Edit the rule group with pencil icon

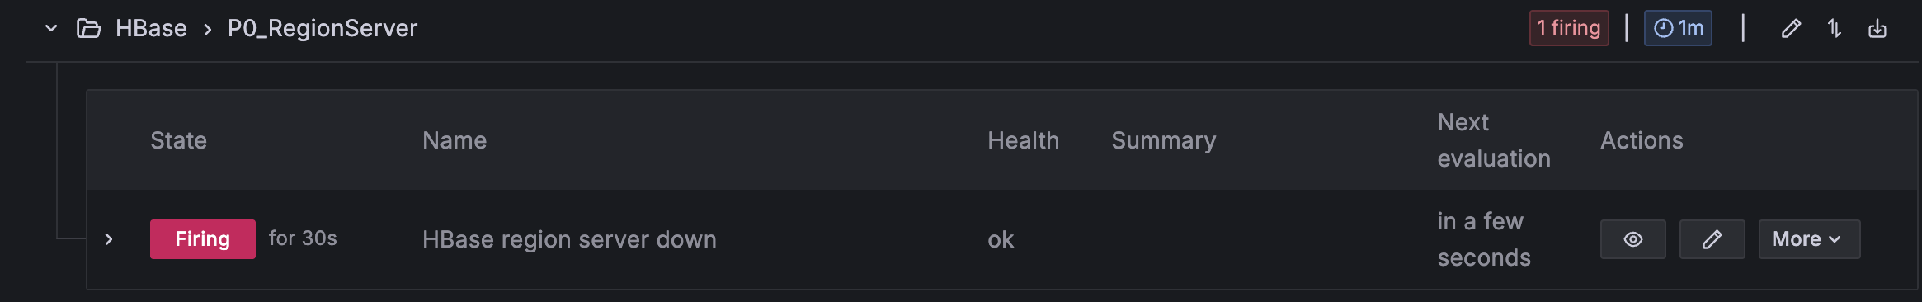tap(1790, 29)
